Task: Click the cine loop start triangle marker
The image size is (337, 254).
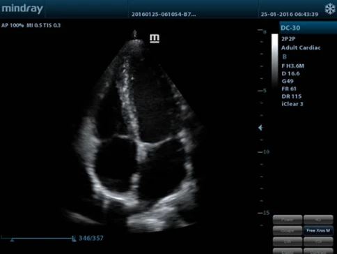Action: coord(12,240)
